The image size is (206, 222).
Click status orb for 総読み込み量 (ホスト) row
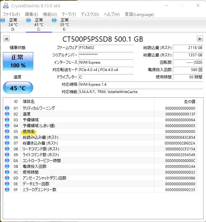7,137
